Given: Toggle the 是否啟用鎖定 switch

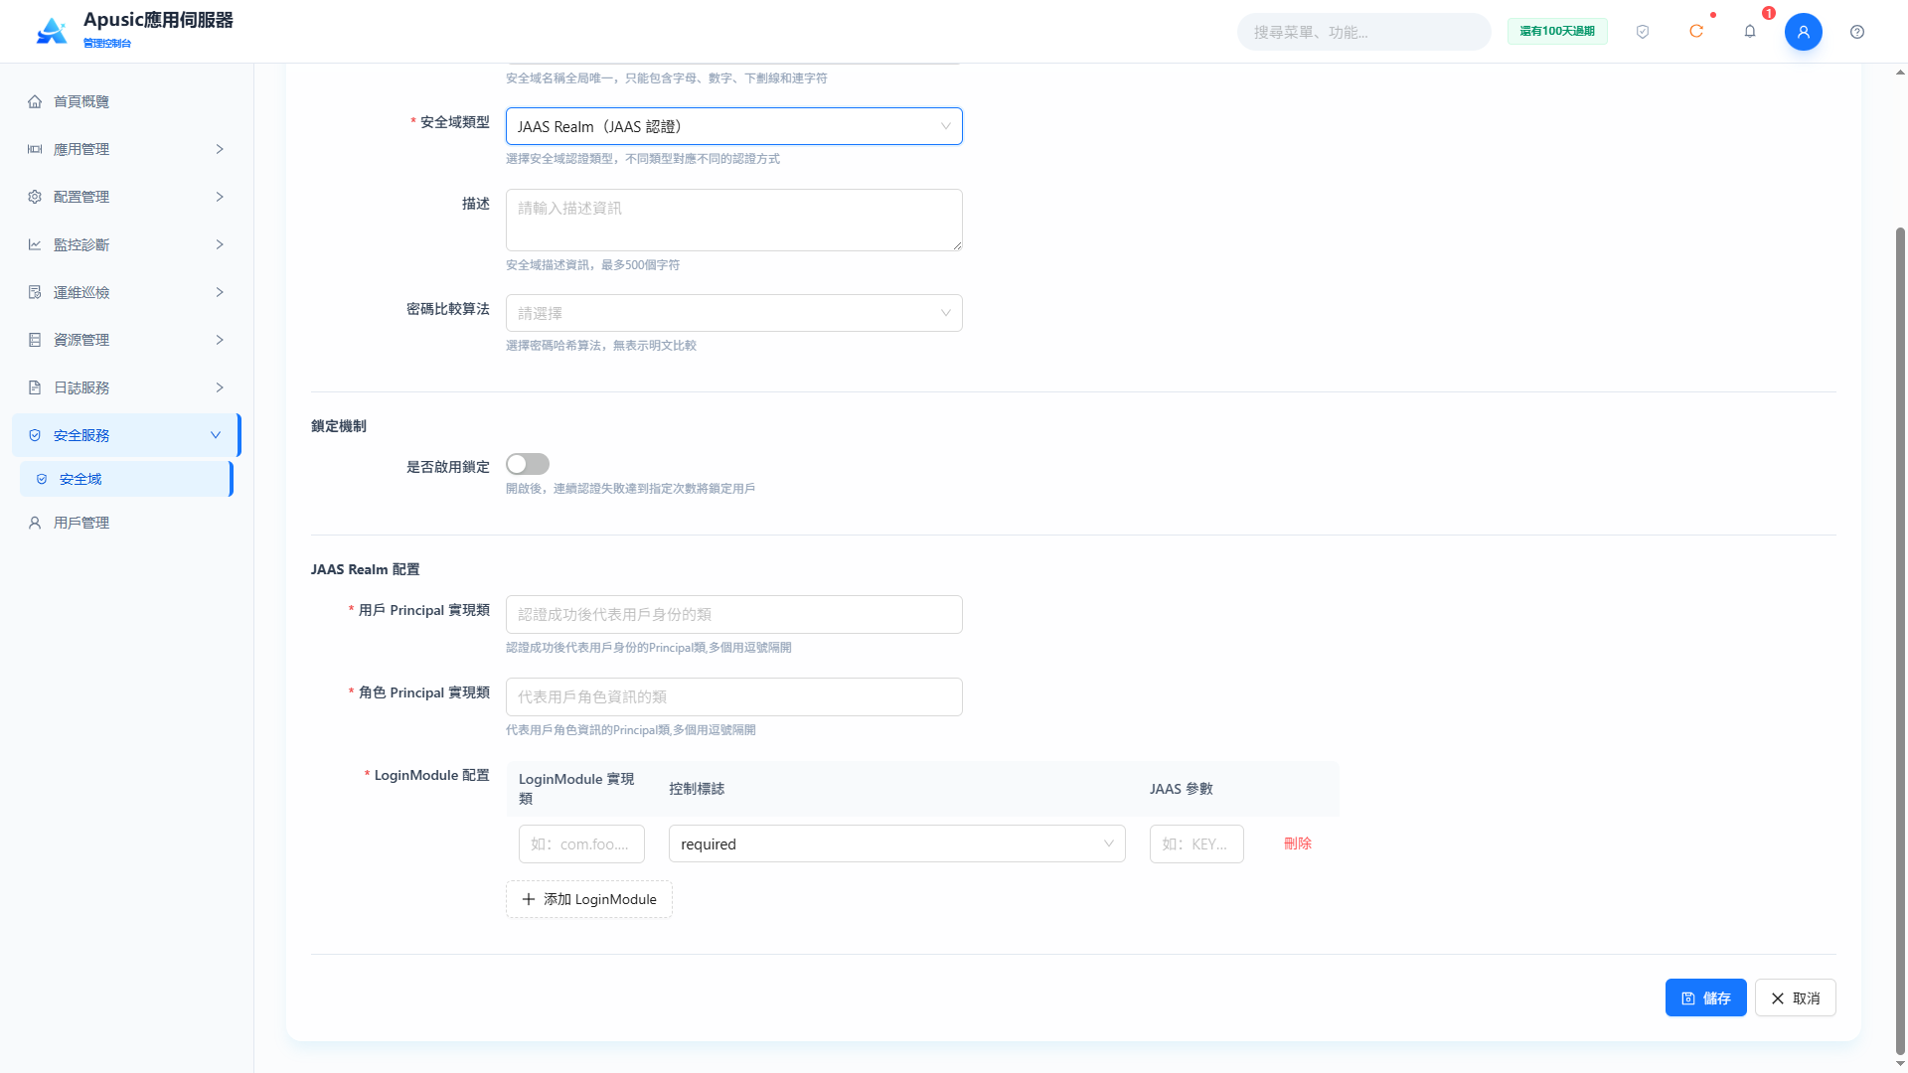Looking at the screenshot, I should click(x=528, y=464).
